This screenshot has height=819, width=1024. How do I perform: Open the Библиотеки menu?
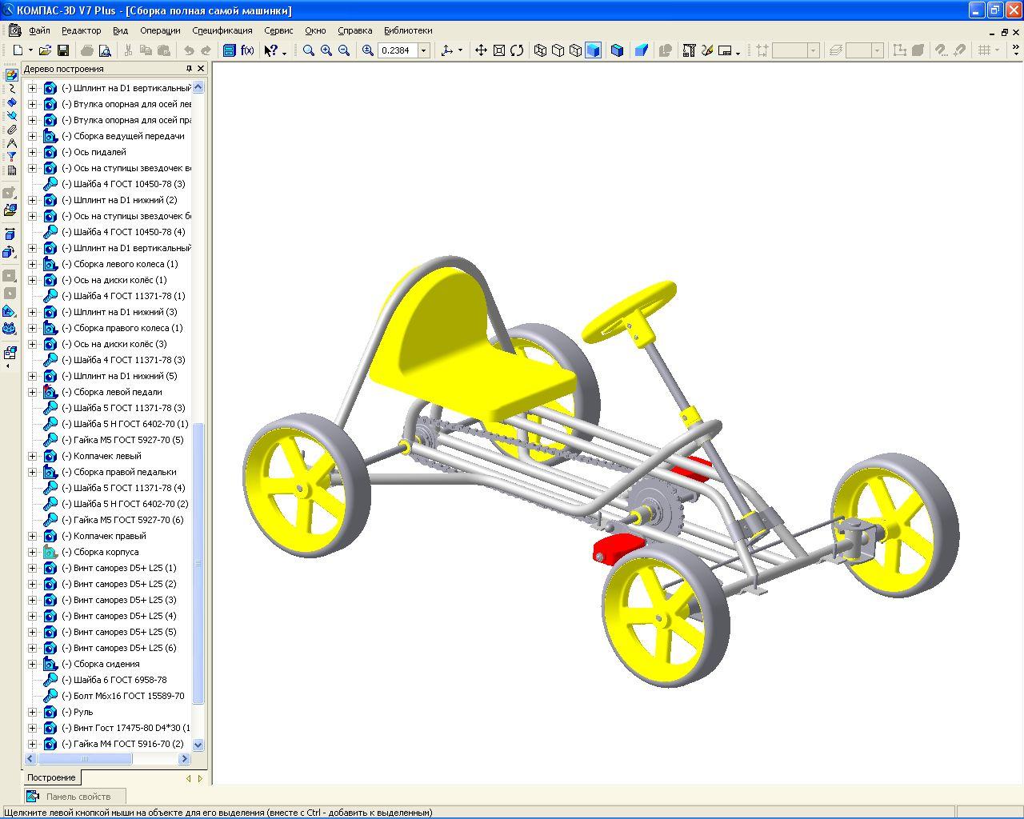[x=407, y=30]
